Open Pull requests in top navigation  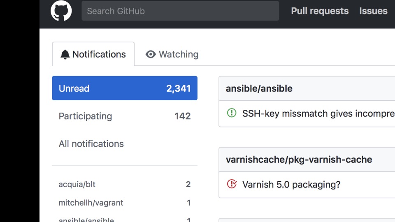[x=320, y=11]
